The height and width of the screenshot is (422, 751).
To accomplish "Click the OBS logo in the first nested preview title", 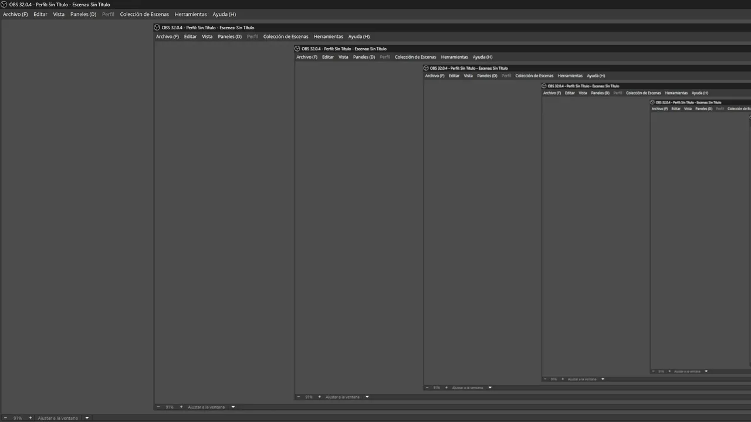I will [x=157, y=28].
